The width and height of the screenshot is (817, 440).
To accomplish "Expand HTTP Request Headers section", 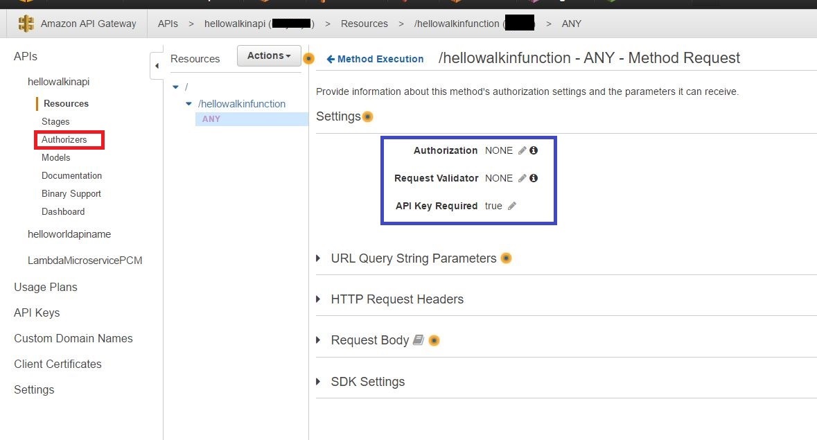I will coord(318,299).
